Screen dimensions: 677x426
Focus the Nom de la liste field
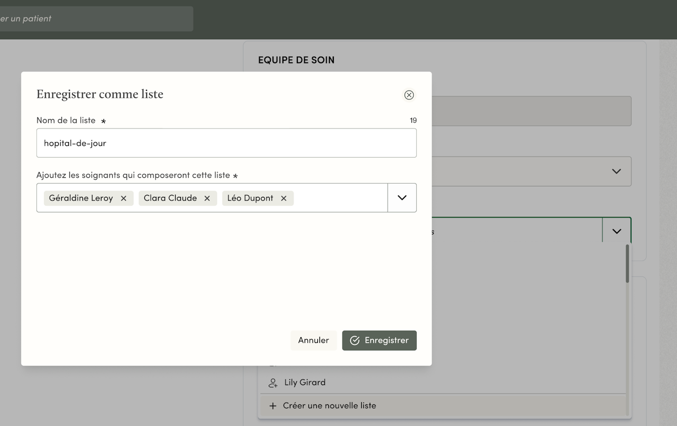[226, 143]
